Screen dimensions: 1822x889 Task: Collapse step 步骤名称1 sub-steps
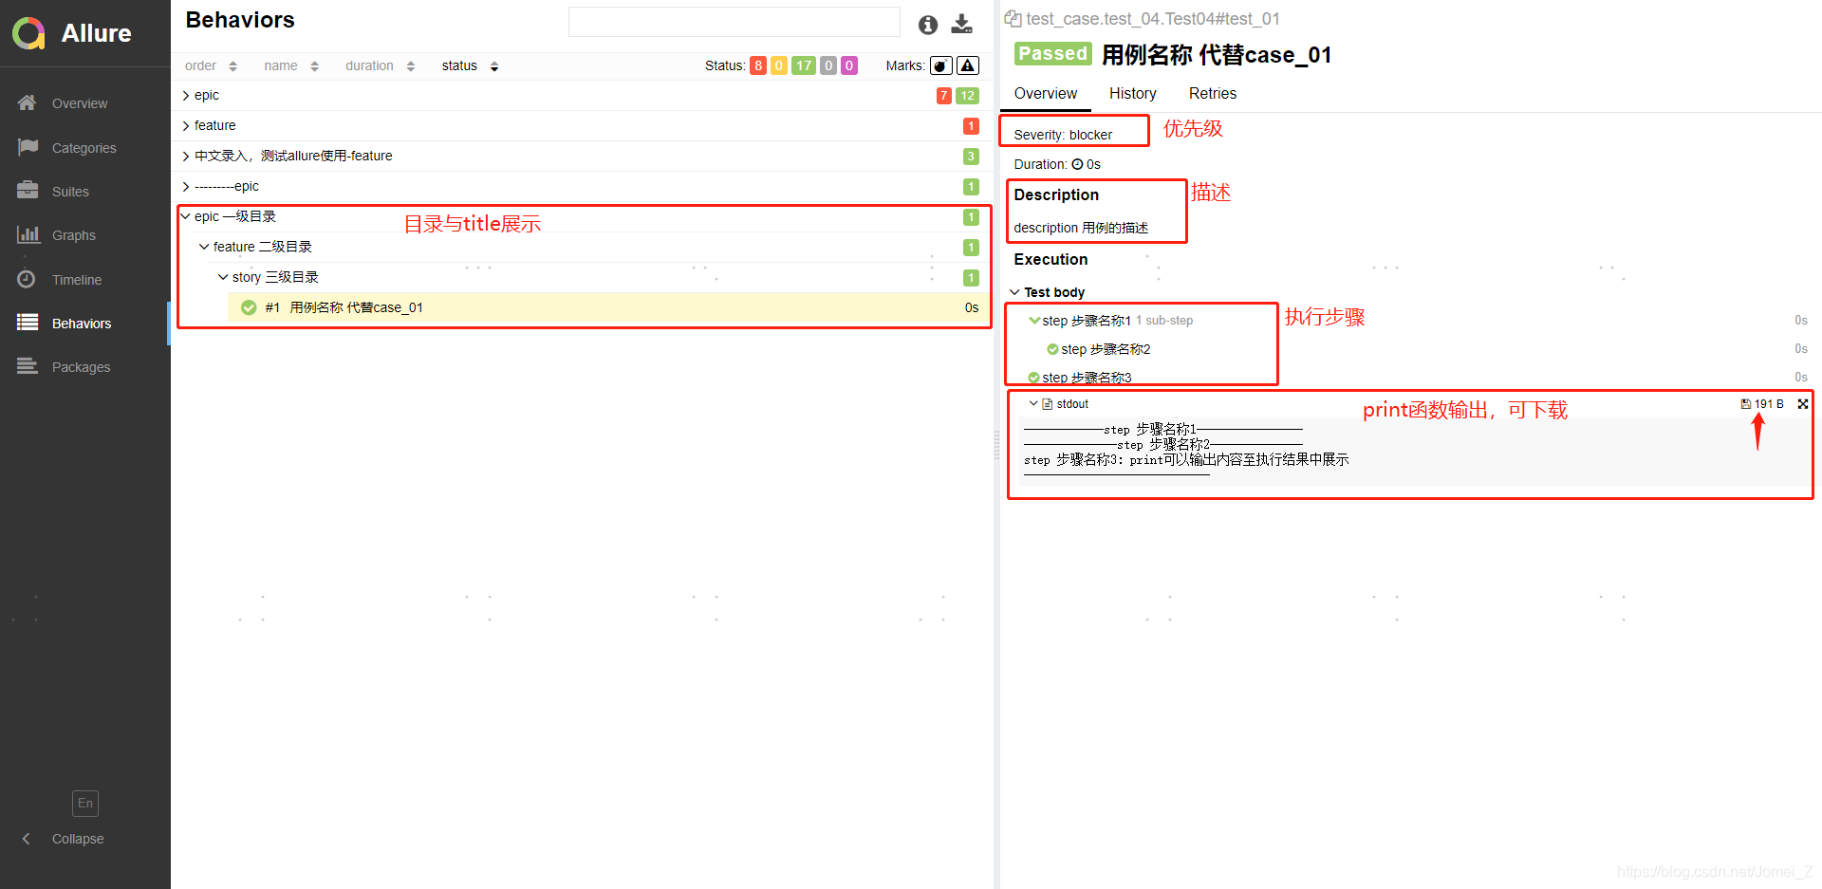[x=1034, y=321]
